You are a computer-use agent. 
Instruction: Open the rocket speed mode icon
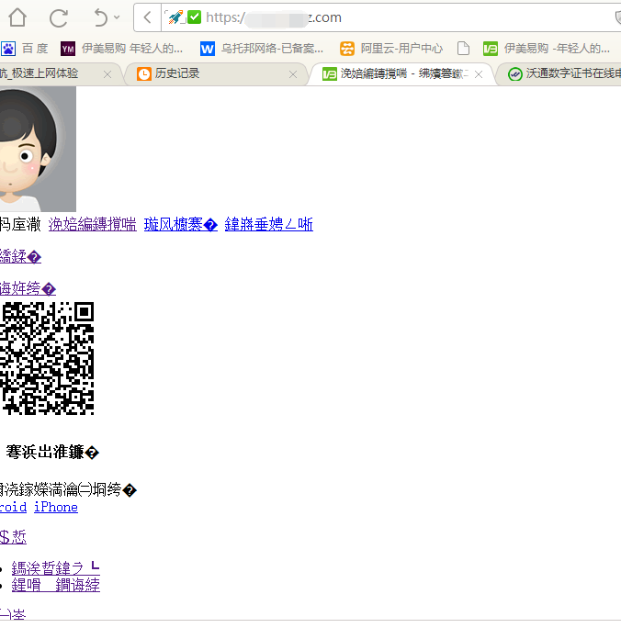click(x=175, y=17)
